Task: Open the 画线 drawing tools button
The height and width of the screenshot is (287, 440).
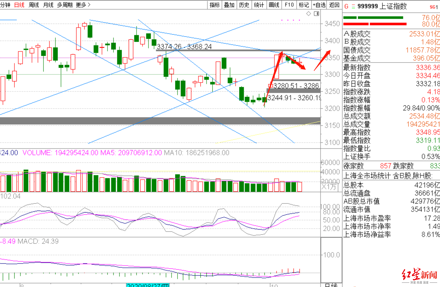Action: pyautogui.click(x=274, y=5)
